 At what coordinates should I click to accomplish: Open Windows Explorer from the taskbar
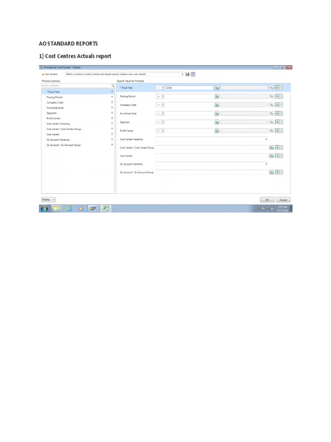click(57, 209)
